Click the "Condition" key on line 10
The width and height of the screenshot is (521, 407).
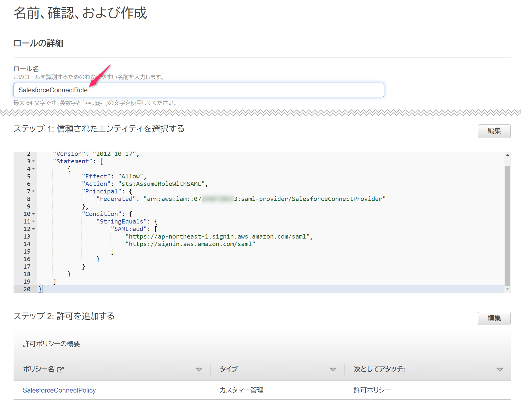tap(101, 214)
